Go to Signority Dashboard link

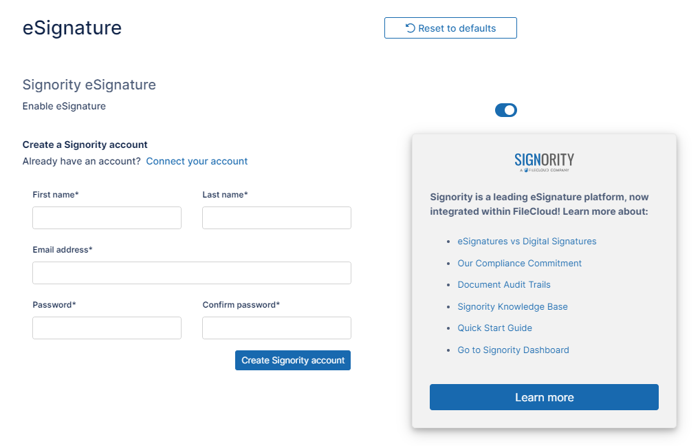click(x=513, y=350)
